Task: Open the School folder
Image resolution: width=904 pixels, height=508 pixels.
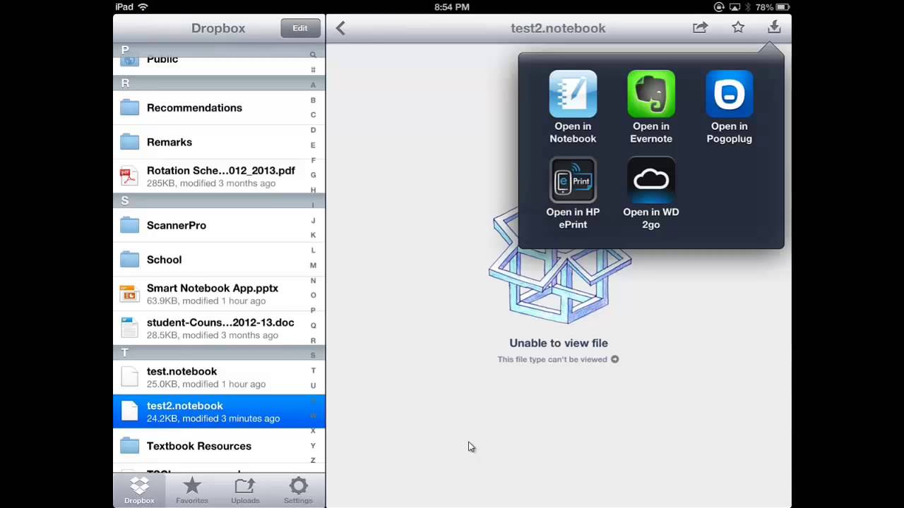Action: (x=219, y=260)
